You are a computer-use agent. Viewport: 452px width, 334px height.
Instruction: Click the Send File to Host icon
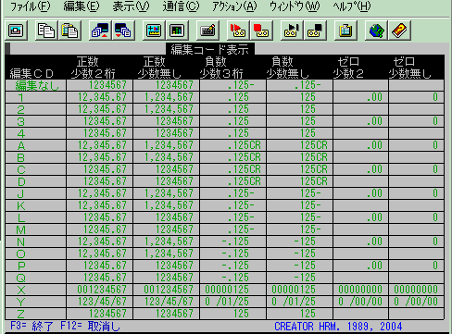pyautogui.click(x=100, y=31)
